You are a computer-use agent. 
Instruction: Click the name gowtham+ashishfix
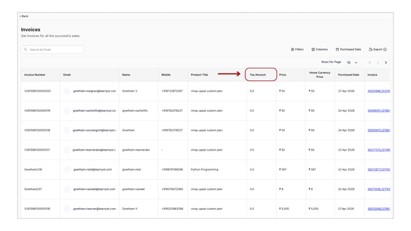click(135, 110)
